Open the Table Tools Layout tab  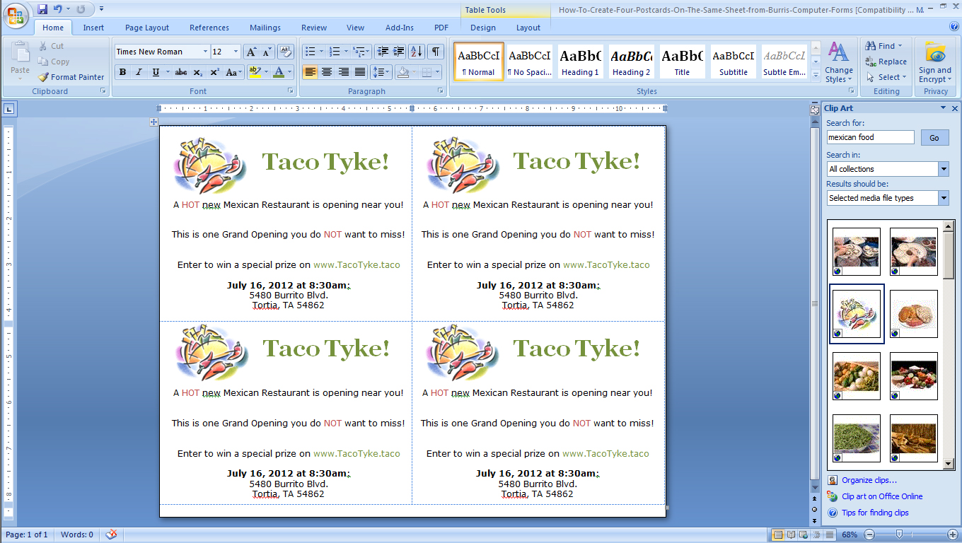click(x=528, y=28)
